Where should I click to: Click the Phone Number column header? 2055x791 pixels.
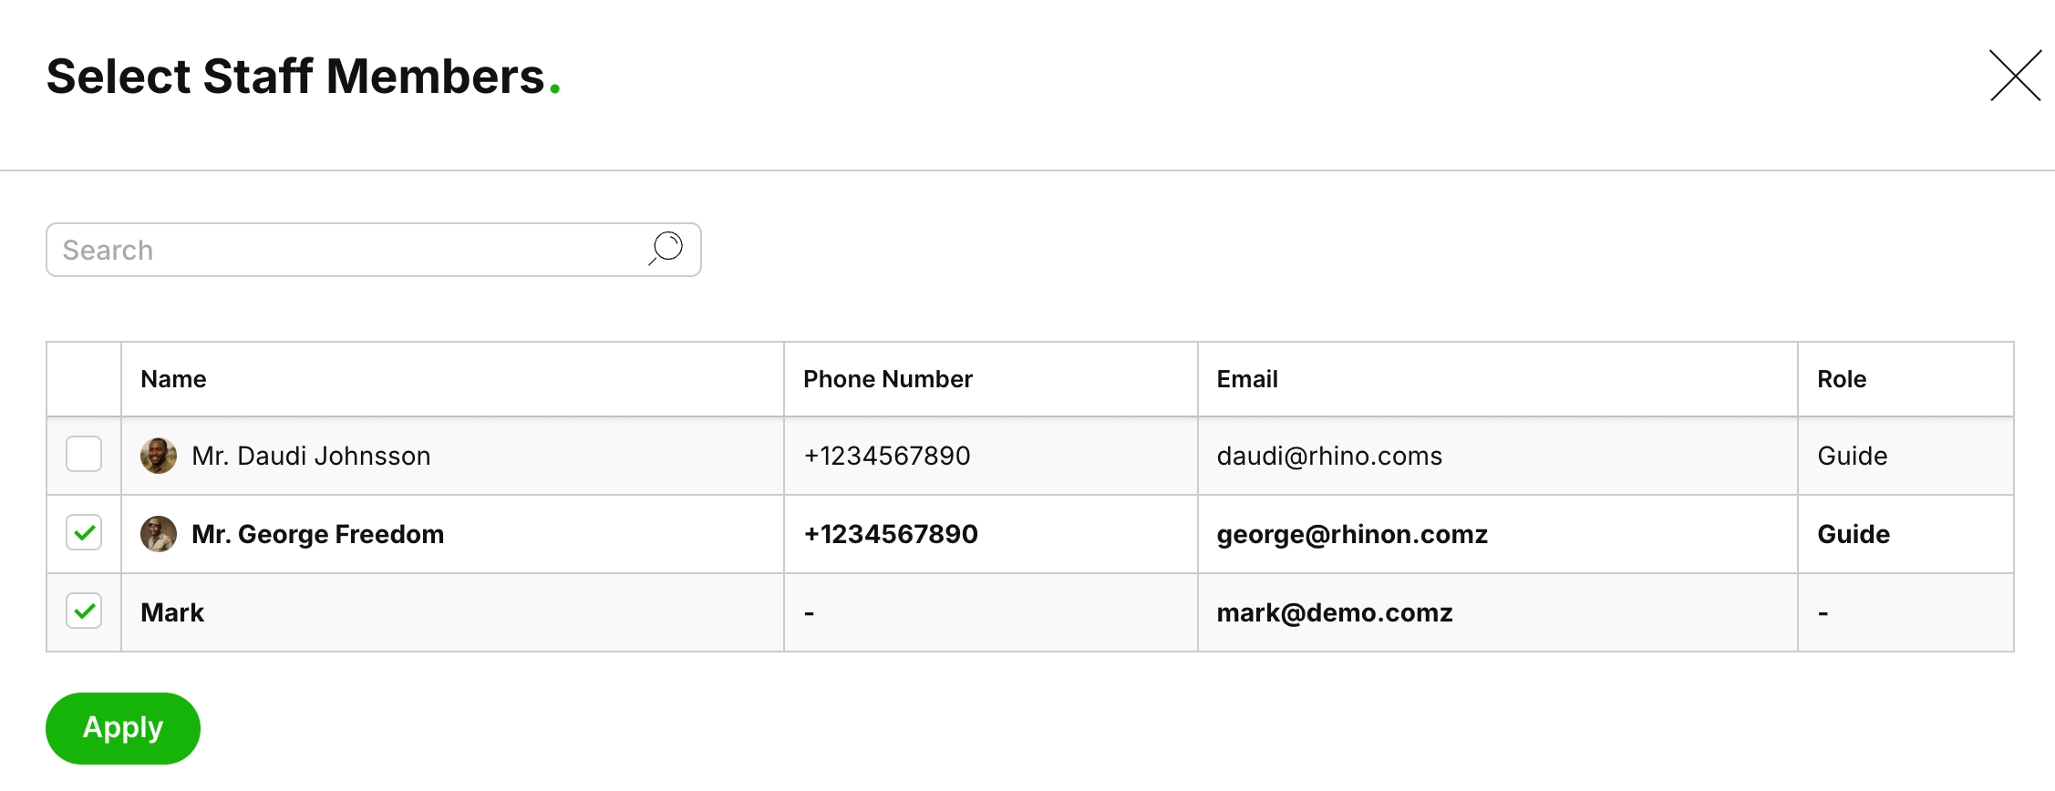[887, 379]
